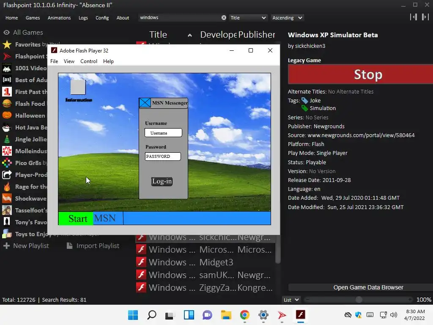Select the 1001 Video playlist icon
The image size is (433, 325).
(x=7, y=68)
